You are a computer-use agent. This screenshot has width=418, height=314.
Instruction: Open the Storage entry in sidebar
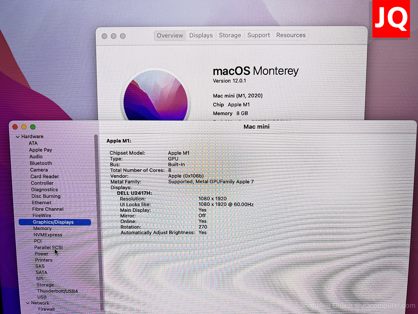tap(45, 285)
